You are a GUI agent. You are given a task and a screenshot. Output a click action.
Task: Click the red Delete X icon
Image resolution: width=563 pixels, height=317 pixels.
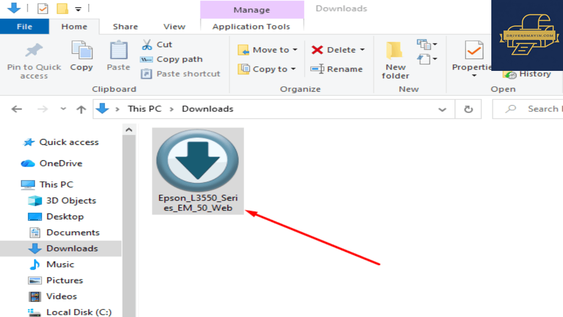(x=317, y=50)
